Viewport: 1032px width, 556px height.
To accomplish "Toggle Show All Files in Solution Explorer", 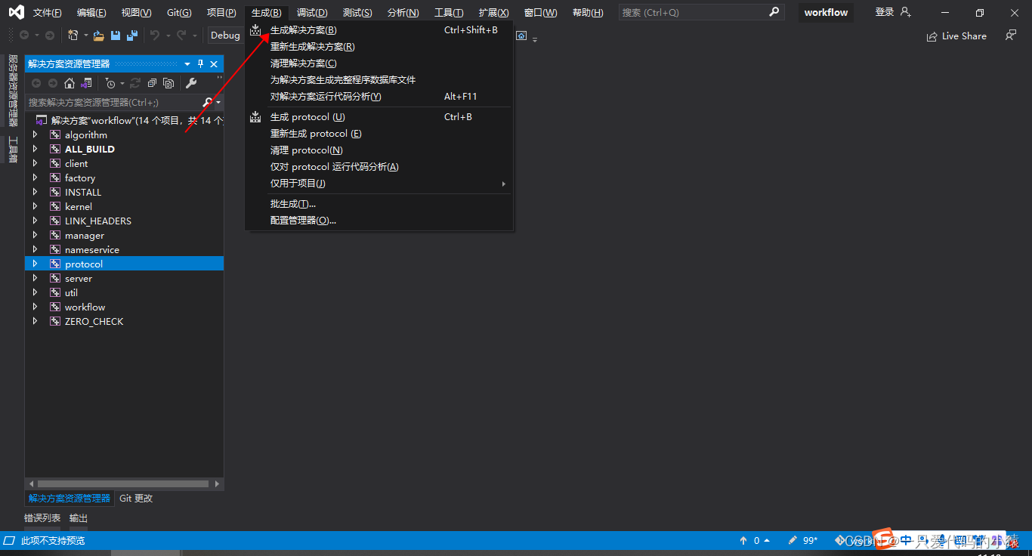I will 169,83.
